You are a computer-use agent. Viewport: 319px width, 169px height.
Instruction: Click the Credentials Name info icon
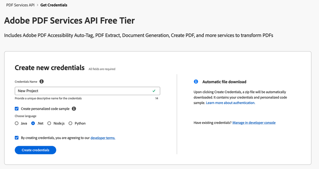[42, 82]
